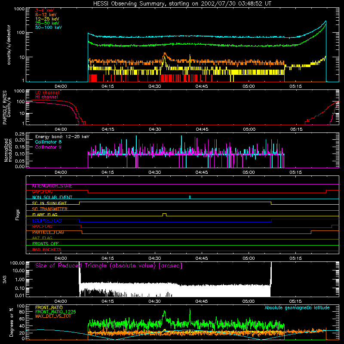Click the orange 6-12 keV flare peak
The width and height of the screenshot is (344, 344).
click(x=165, y=53)
